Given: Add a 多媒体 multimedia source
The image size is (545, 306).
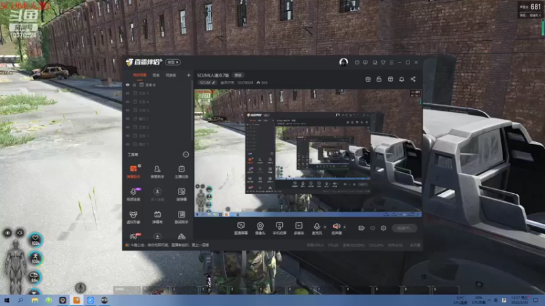Looking at the screenshot, I should (299, 228).
